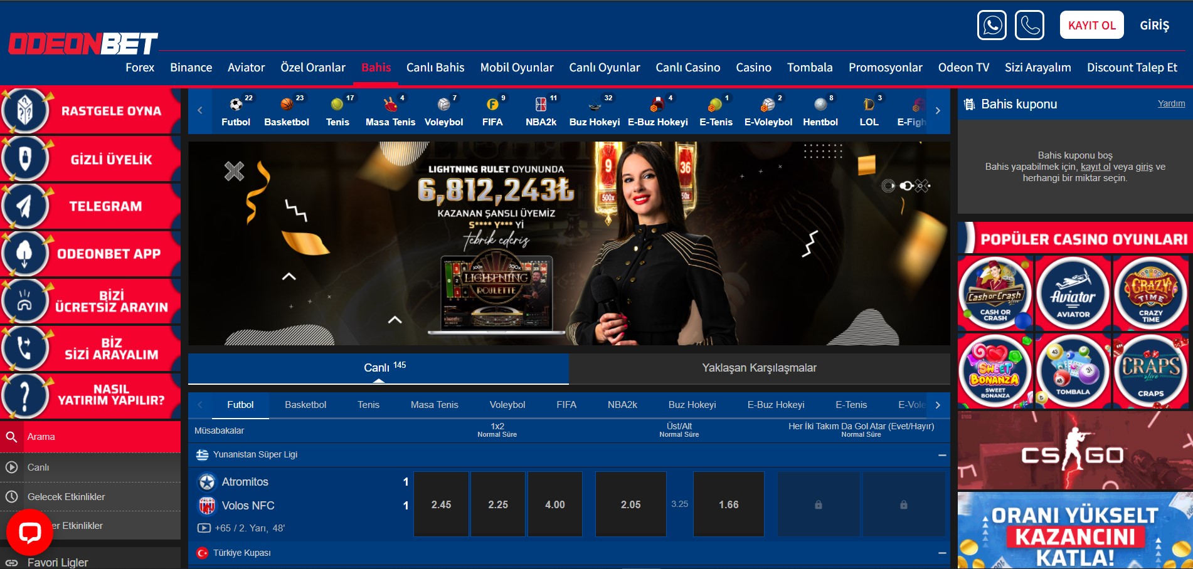Image resolution: width=1193 pixels, height=569 pixels.
Task: Switch to Yaklaşan Karşılaşmalar tab
Action: [760, 368]
